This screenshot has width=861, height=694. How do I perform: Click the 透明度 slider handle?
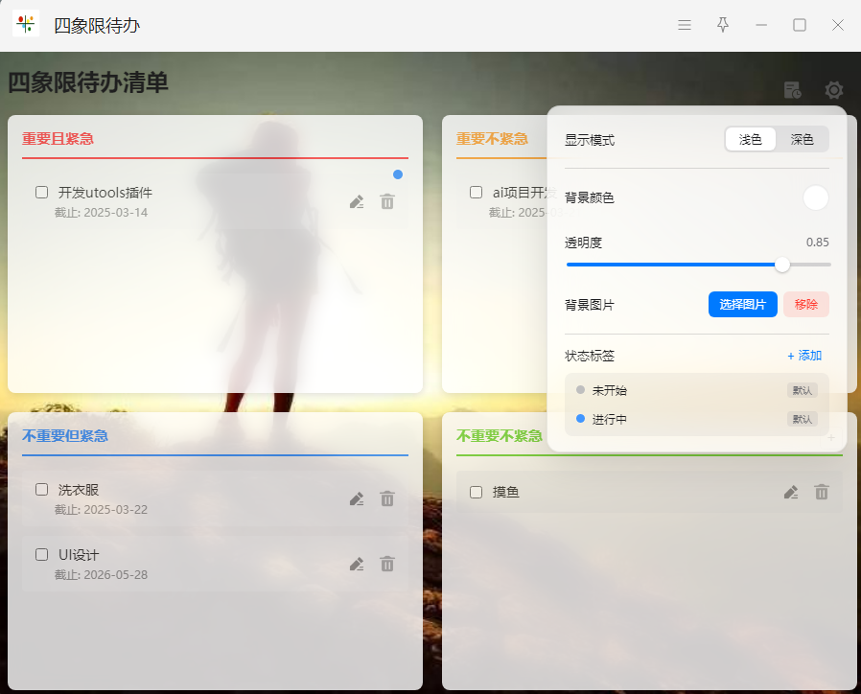click(782, 265)
